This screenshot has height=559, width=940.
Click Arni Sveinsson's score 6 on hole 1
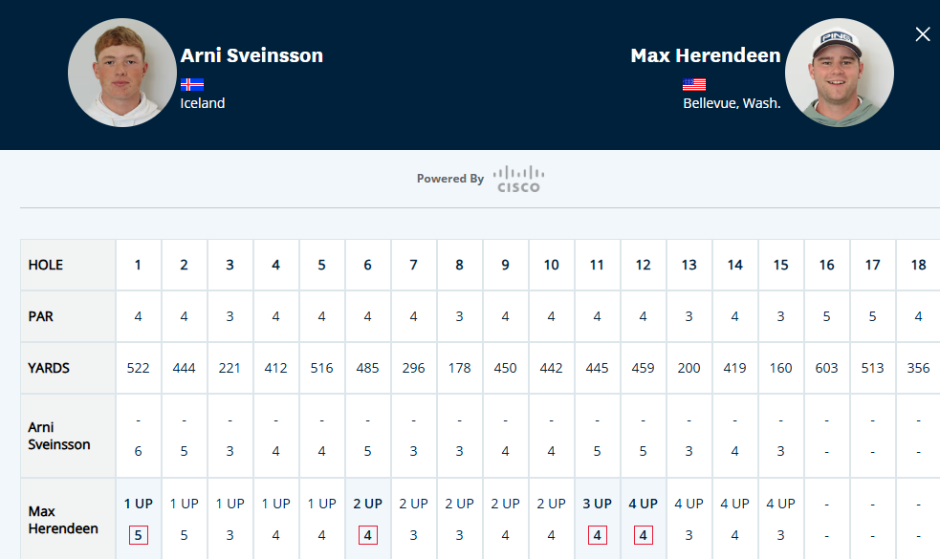tap(139, 452)
